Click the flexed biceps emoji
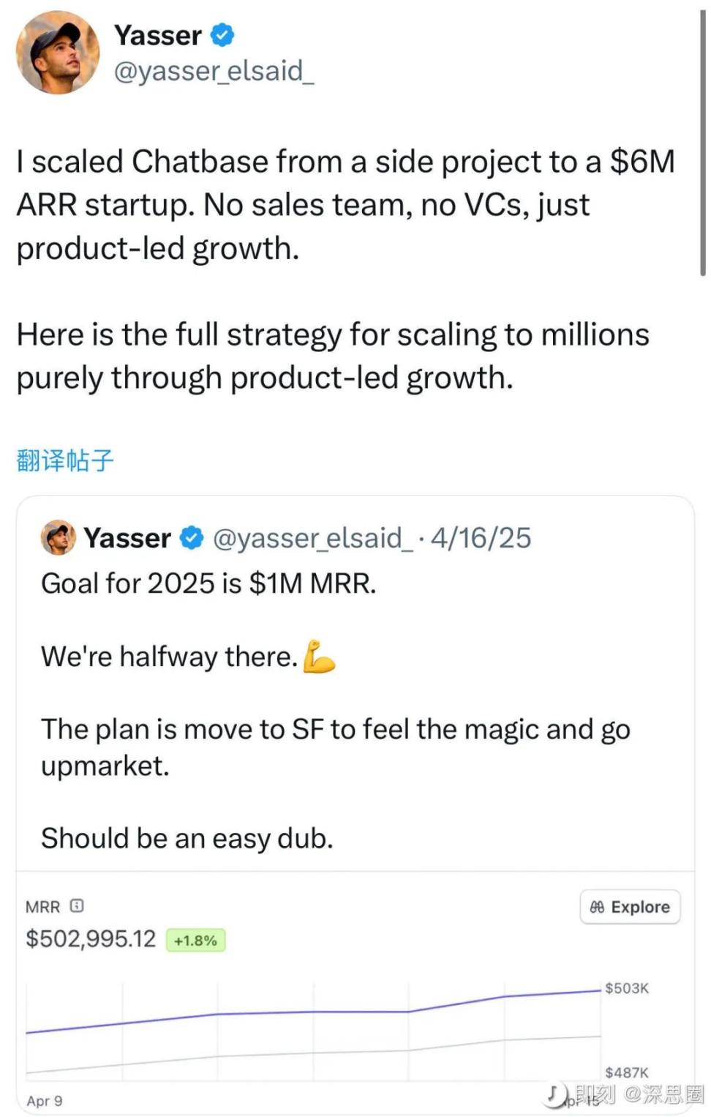Image resolution: width=711 pixels, height=1117 pixels. (319, 657)
